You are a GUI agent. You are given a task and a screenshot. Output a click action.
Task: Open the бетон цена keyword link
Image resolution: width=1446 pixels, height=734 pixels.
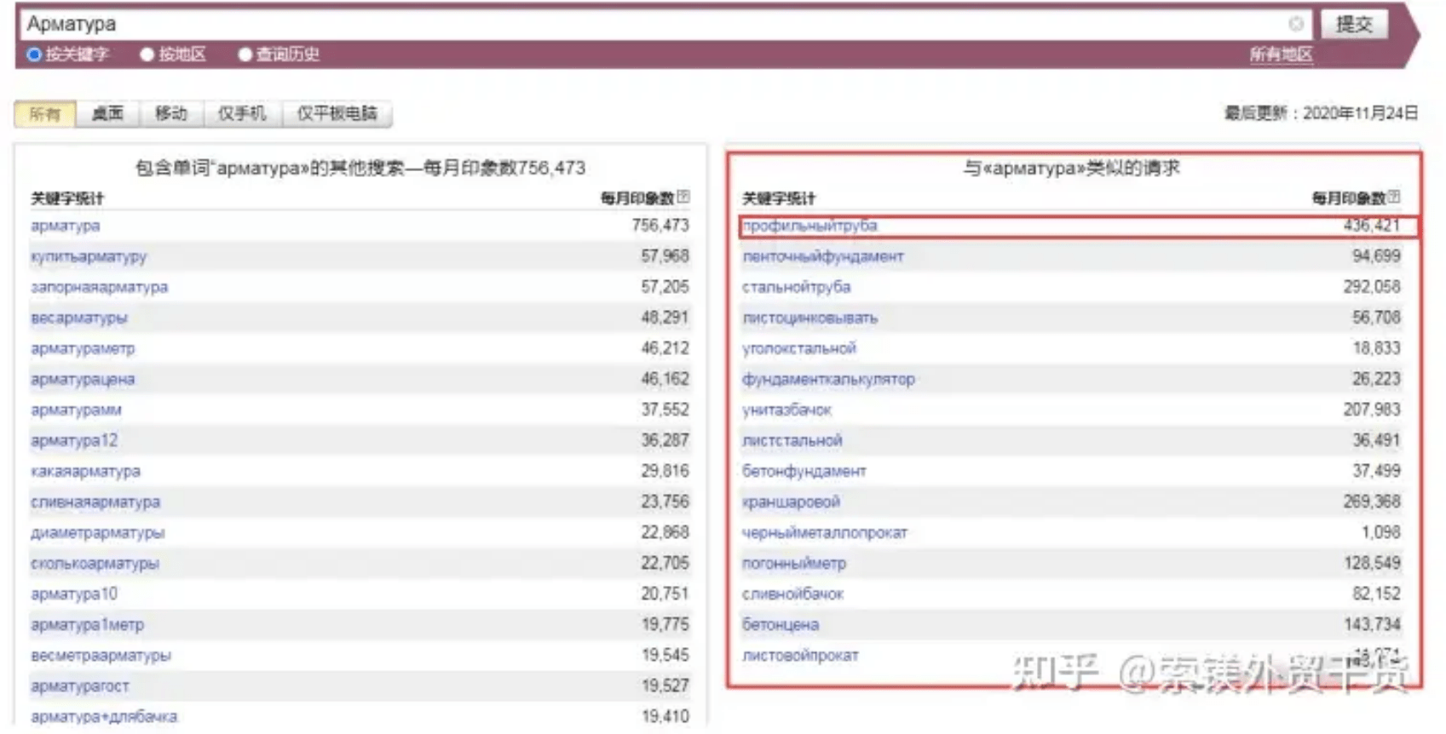click(x=781, y=624)
